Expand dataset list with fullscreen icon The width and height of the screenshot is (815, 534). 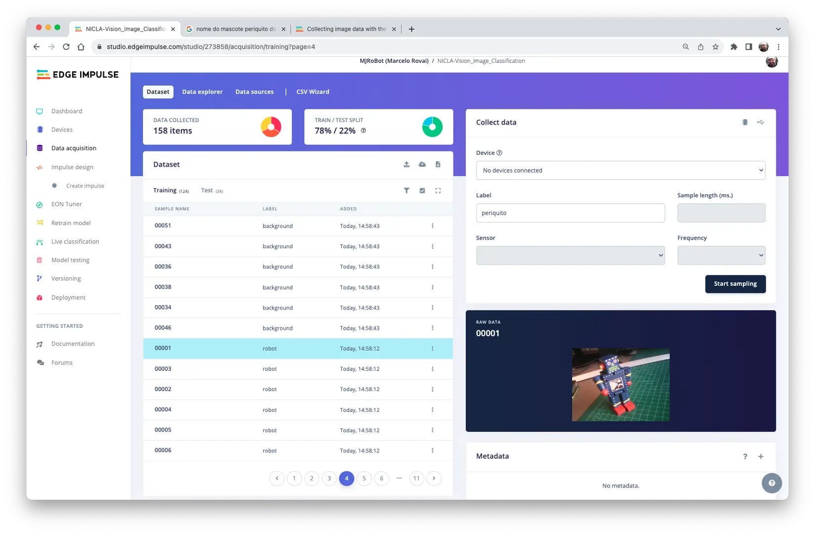[438, 191]
